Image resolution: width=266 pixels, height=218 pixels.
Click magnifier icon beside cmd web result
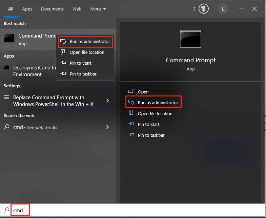(x=7, y=127)
